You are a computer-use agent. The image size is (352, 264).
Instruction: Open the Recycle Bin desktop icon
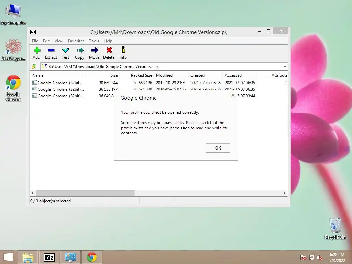[x=335, y=228]
